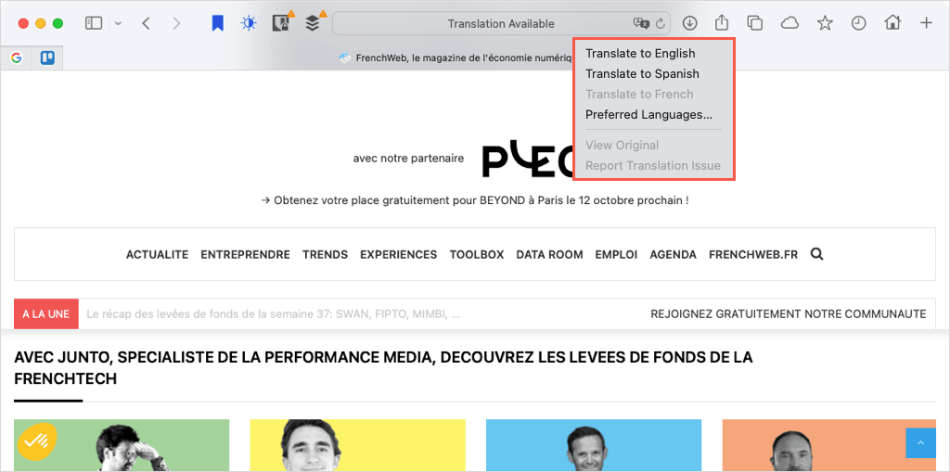Show downloads with the download arrow icon
The width and height of the screenshot is (950, 472).
click(689, 23)
